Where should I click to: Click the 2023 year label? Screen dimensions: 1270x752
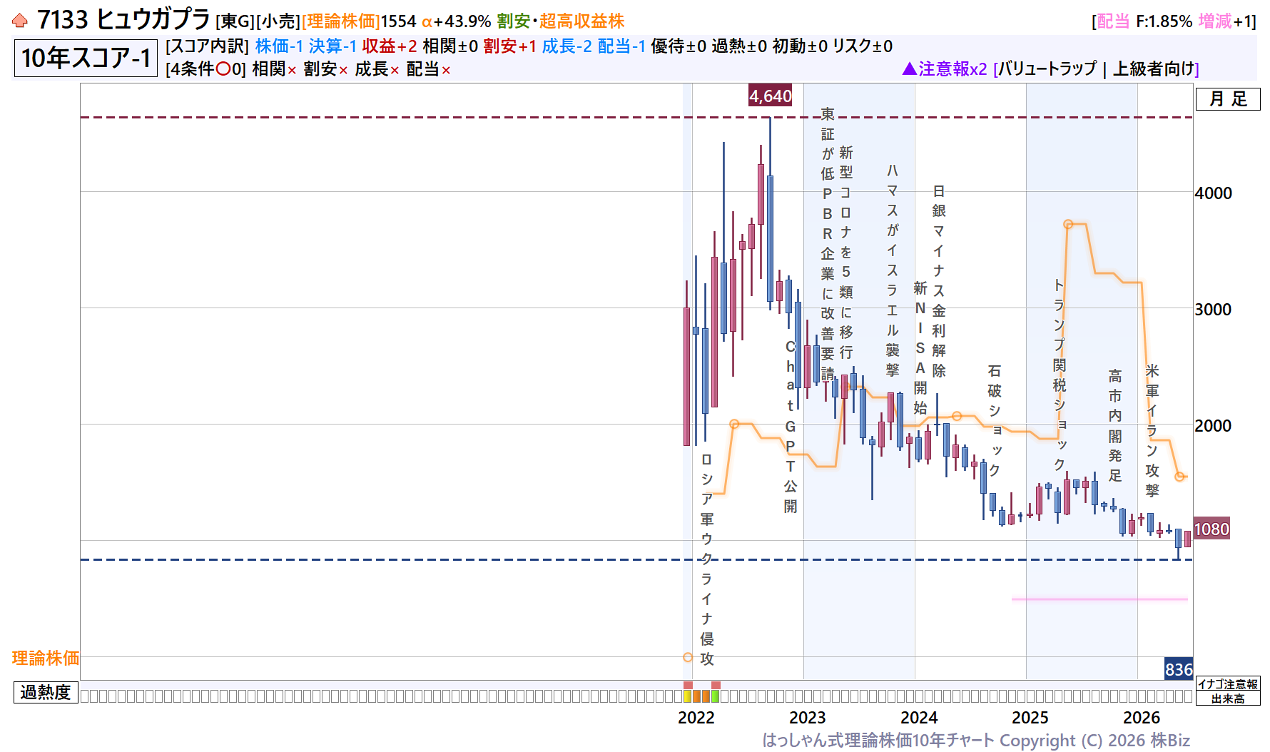click(808, 718)
